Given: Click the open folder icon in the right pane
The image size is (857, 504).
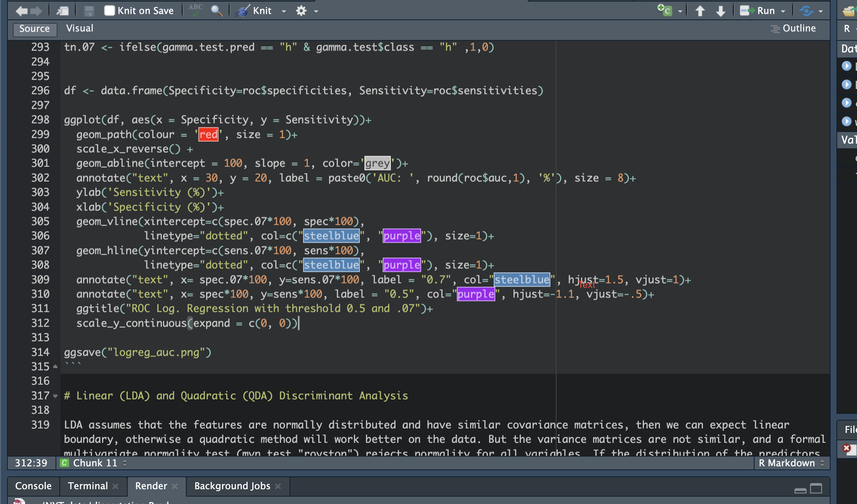Looking at the screenshot, I should [x=849, y=12].
